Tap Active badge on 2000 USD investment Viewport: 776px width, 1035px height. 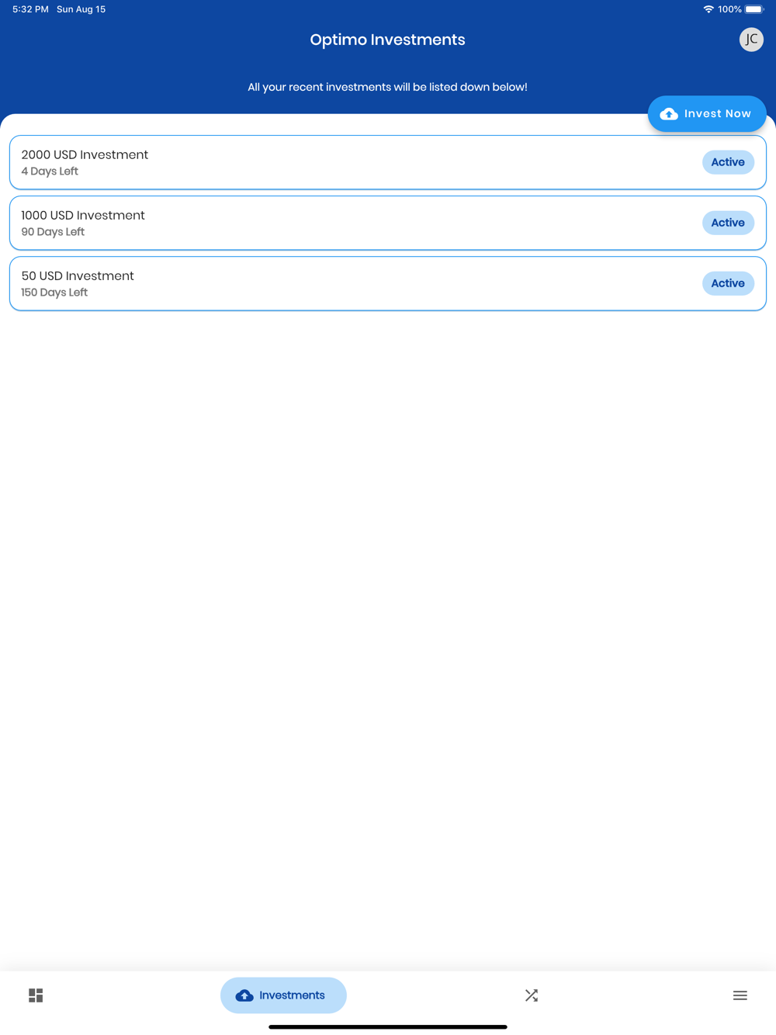(x=728, y=162)
